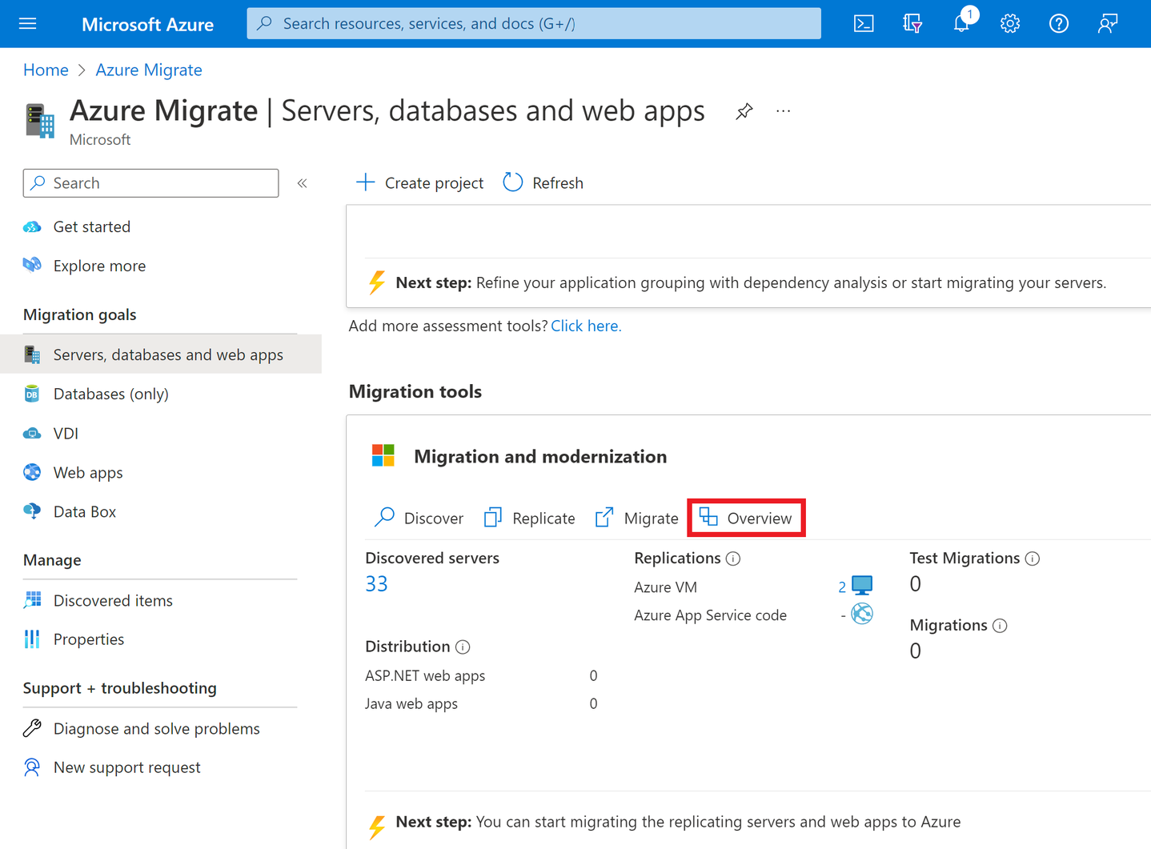Show info tooltip for Replications
1151x849 pixels.
click(733, 559)
